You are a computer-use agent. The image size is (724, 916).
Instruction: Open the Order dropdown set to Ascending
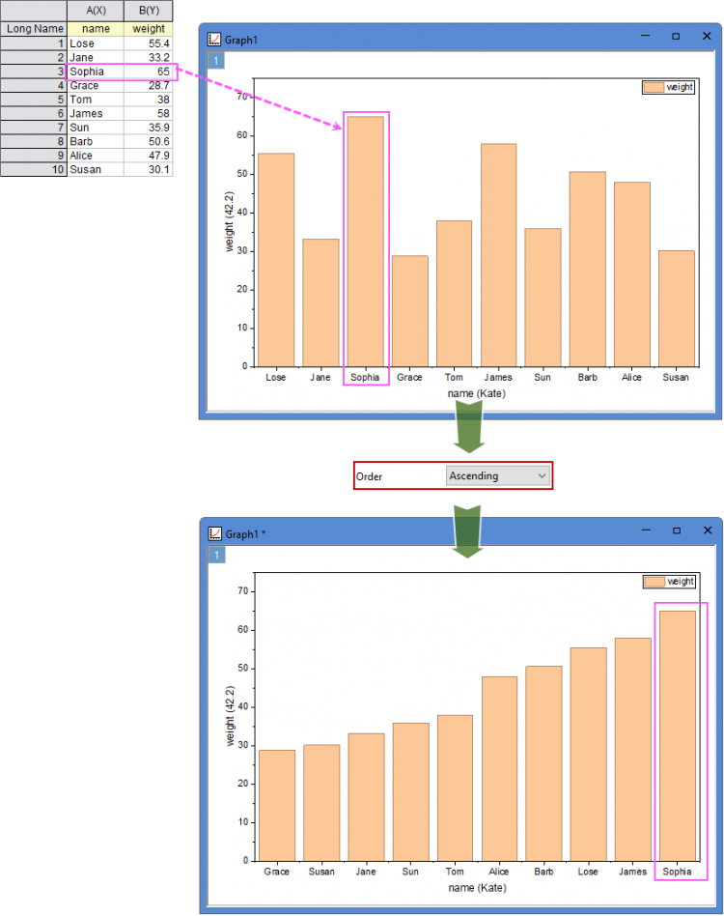(498, 475)
